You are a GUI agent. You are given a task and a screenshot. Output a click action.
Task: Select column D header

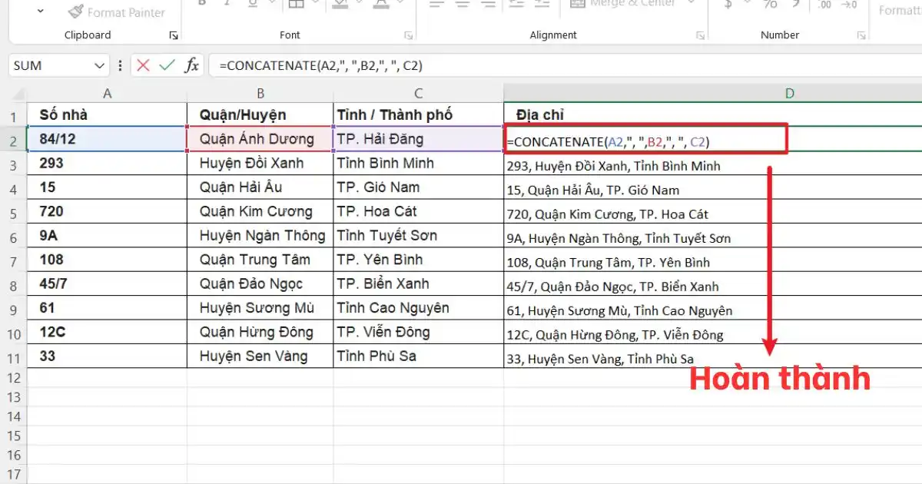[x=789, y=94]
